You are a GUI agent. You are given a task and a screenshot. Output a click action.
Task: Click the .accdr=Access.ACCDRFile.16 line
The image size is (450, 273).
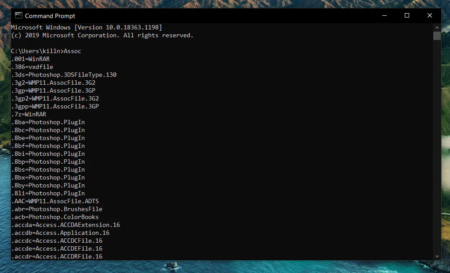pyautogui.click(x=57, y=256)
